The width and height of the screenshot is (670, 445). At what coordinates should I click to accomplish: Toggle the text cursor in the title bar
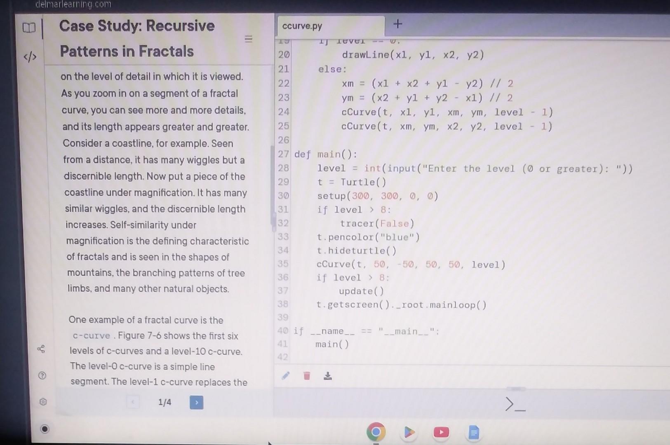click(41, 28)
